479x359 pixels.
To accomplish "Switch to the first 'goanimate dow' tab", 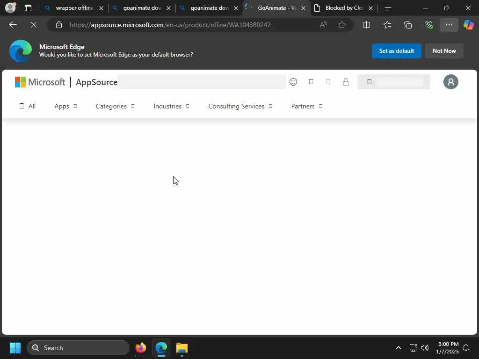I will [142, 8].
